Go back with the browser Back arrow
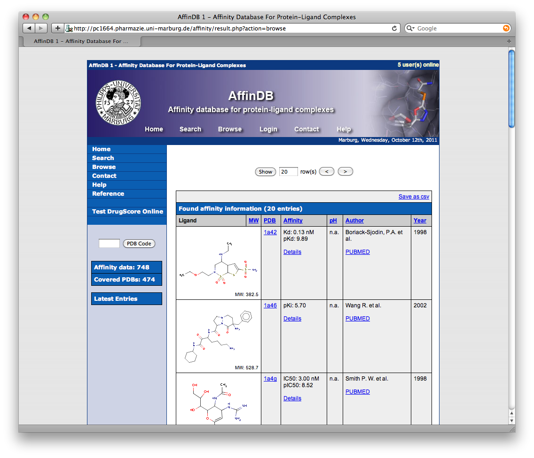Screen dimensions: 534x458 pyautogui.click(x=29, y=28)
